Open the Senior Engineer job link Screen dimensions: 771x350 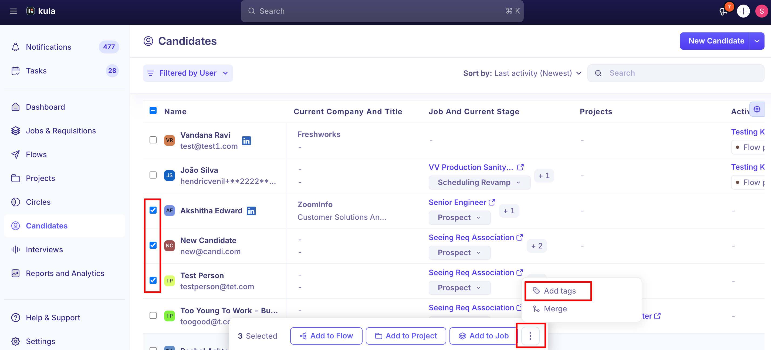457,202
